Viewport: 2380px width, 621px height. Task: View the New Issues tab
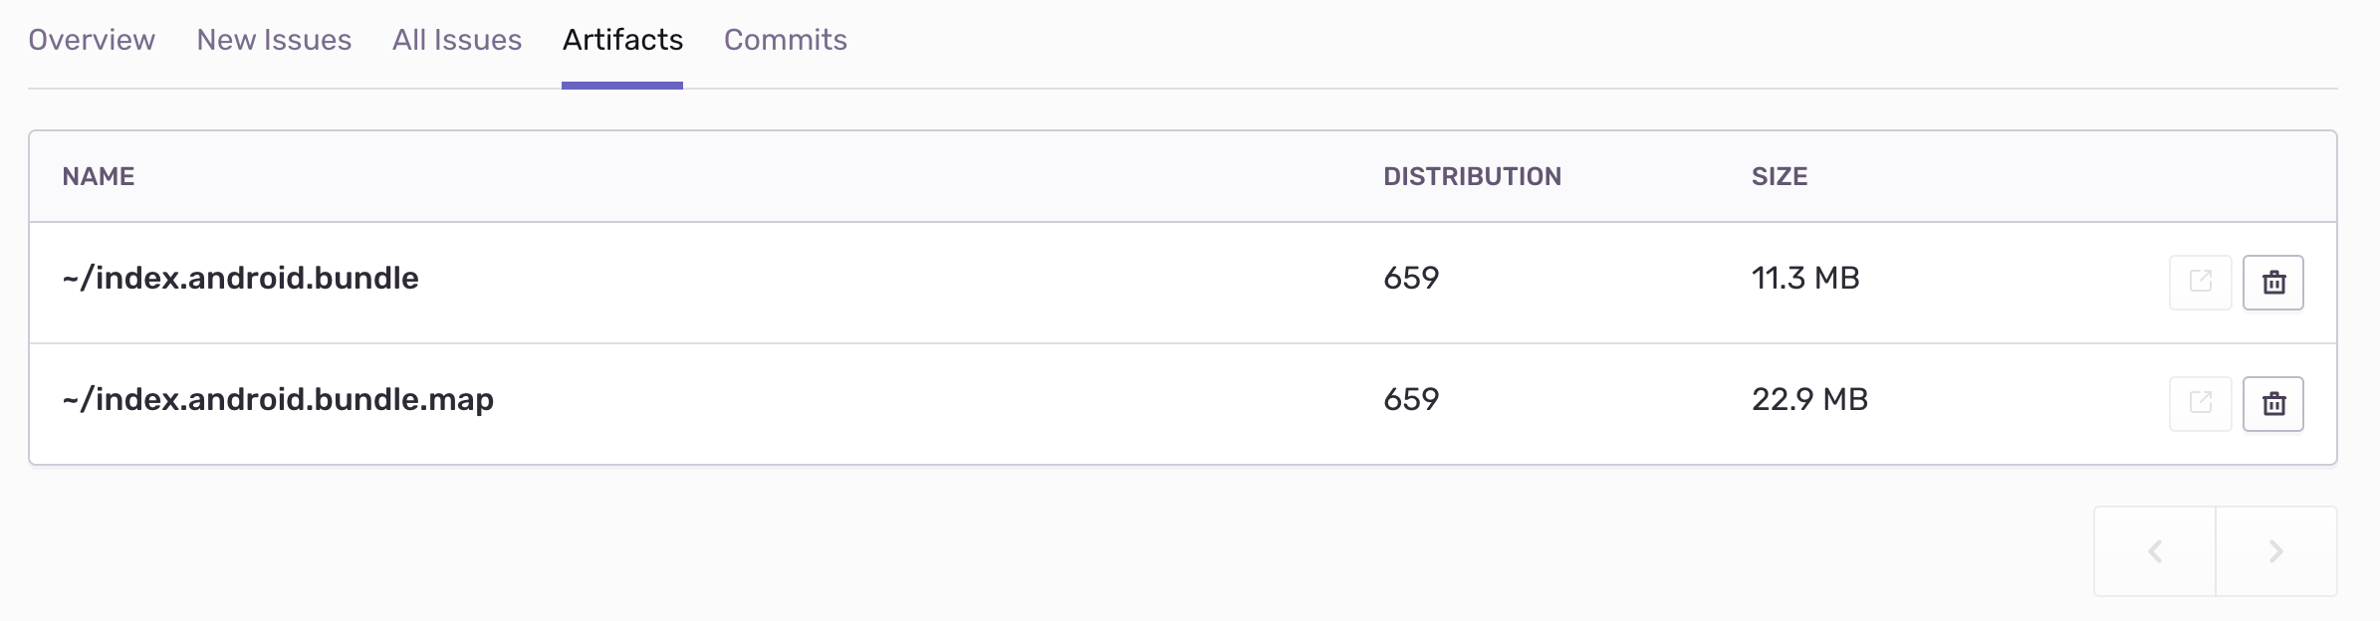click(x=273, y=41)
